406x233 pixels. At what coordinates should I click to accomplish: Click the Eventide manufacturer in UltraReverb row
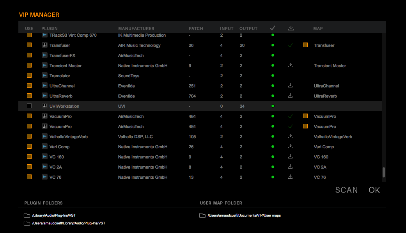pos(126,96)
